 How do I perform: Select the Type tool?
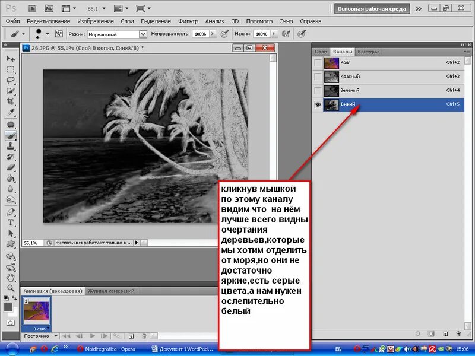pos(11,223)
